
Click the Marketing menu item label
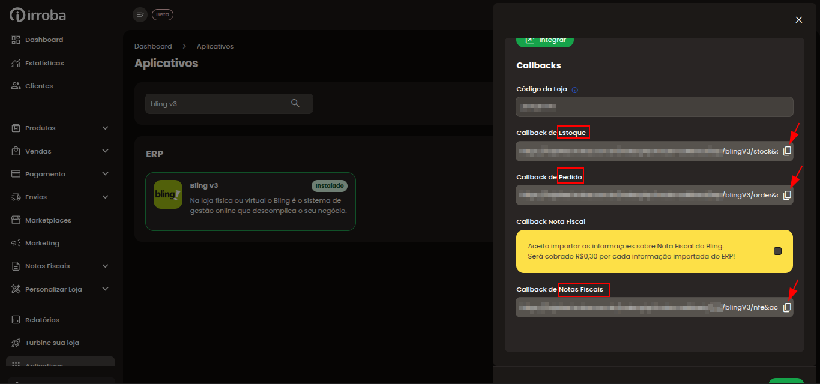tap(42, 243)
